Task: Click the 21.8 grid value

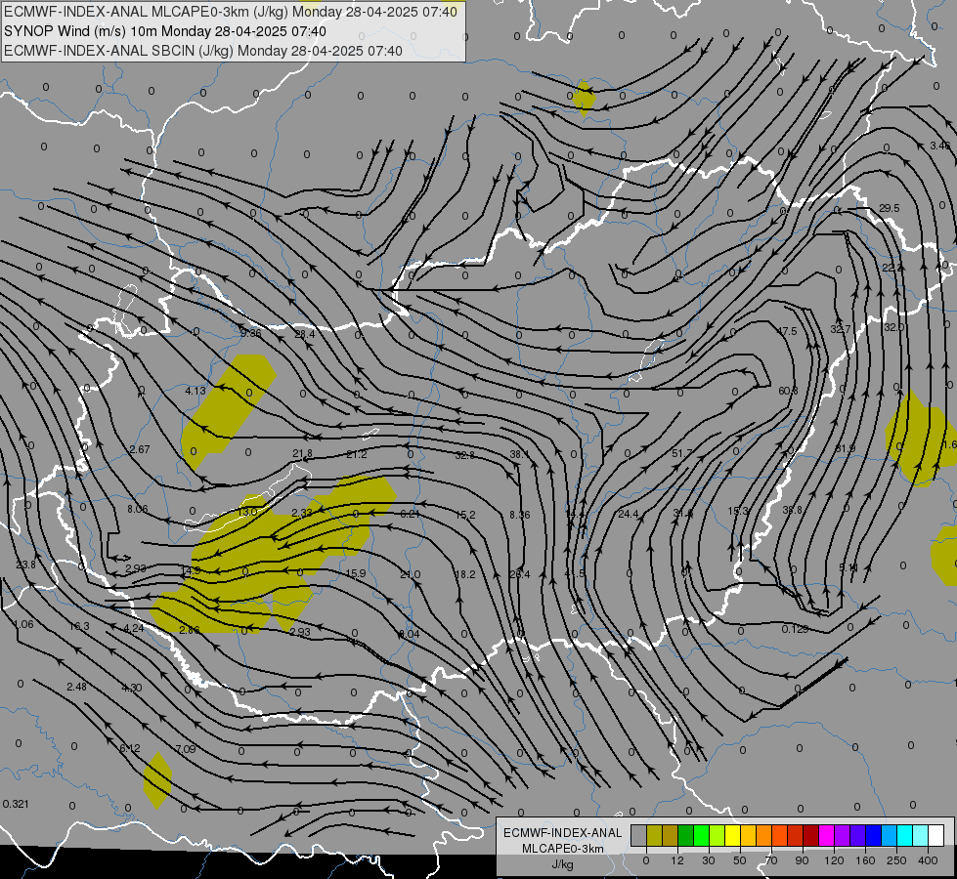Action: coord(303,454)
